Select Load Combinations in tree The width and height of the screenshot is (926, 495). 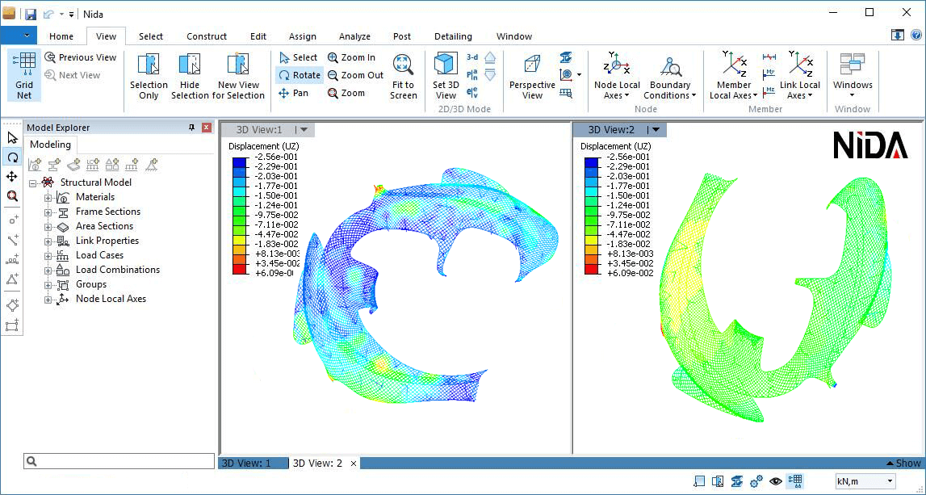click(x=118, y=270)
